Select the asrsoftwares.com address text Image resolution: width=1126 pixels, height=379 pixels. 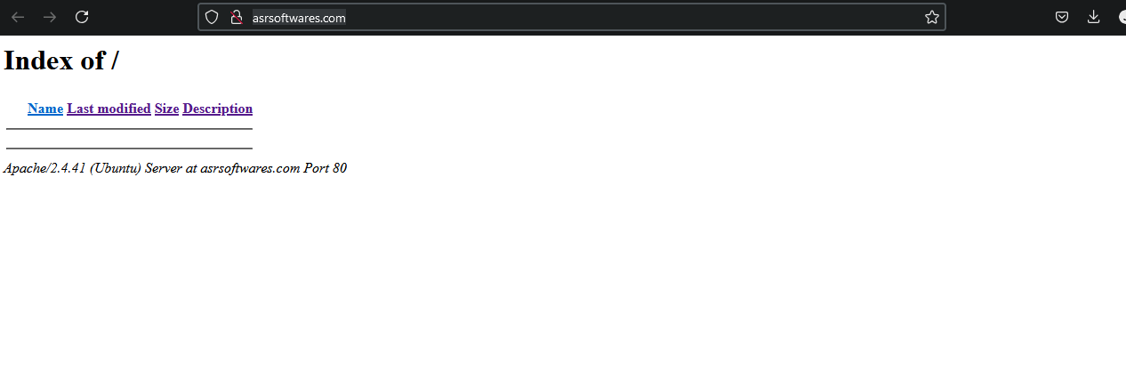click(299, 17)
